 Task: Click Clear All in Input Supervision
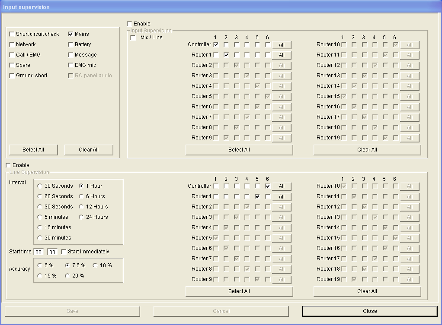tap(367, 150)
